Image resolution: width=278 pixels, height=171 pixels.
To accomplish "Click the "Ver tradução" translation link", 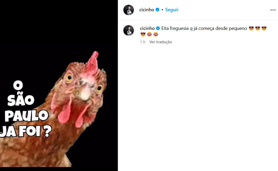I will click(x=161, y=42).
